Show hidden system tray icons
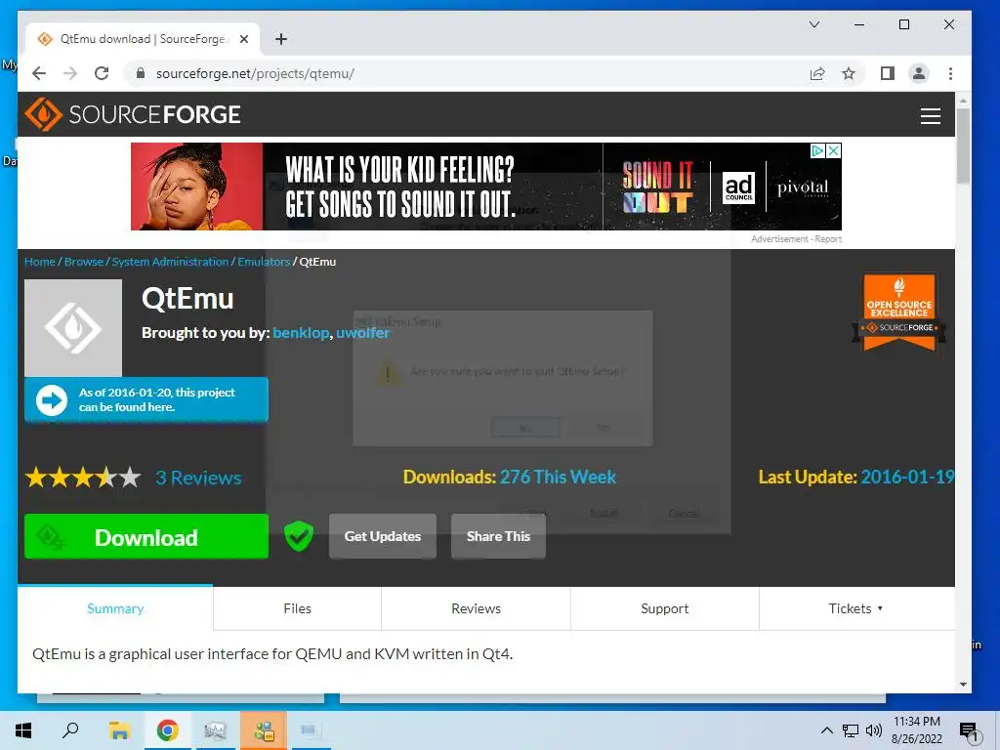1000x750 pixels. coord(826,730)
